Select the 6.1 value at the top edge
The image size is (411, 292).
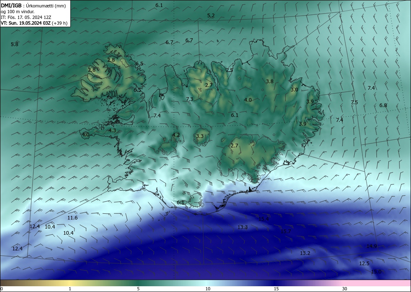(x=159, y=5)
